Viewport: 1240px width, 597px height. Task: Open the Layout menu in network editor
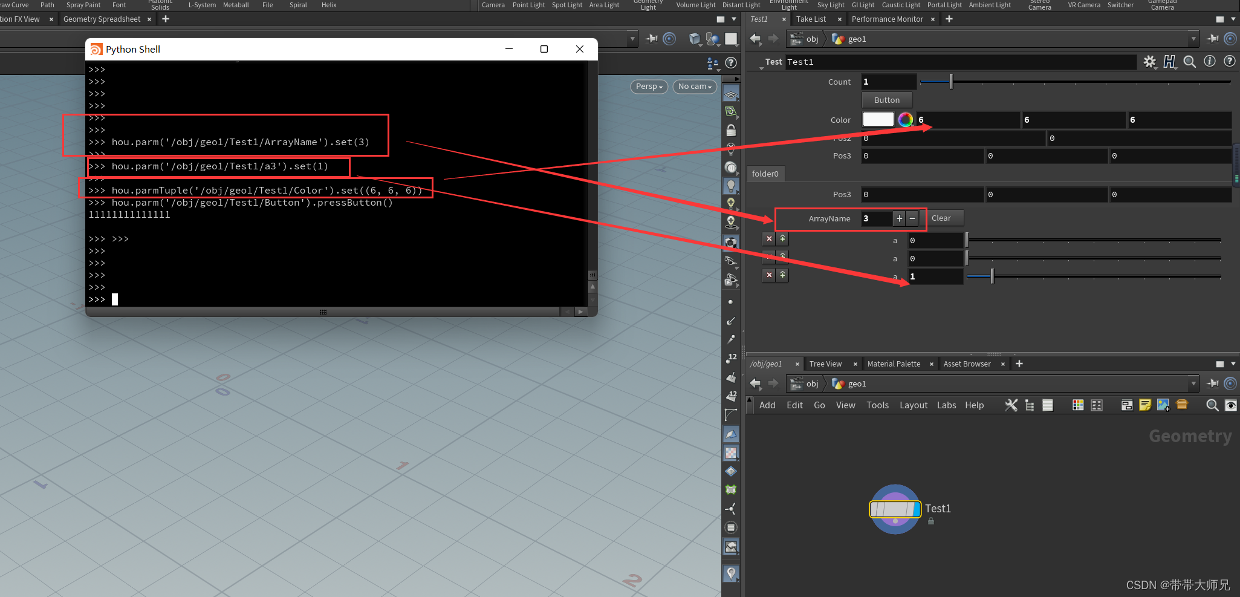coord(913,405)
